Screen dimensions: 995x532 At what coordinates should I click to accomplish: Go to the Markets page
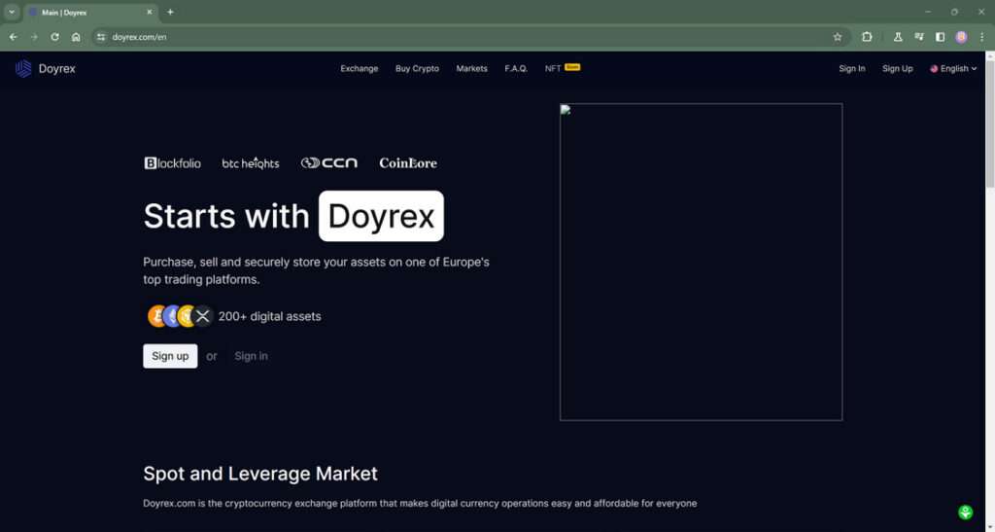[471, 68]
